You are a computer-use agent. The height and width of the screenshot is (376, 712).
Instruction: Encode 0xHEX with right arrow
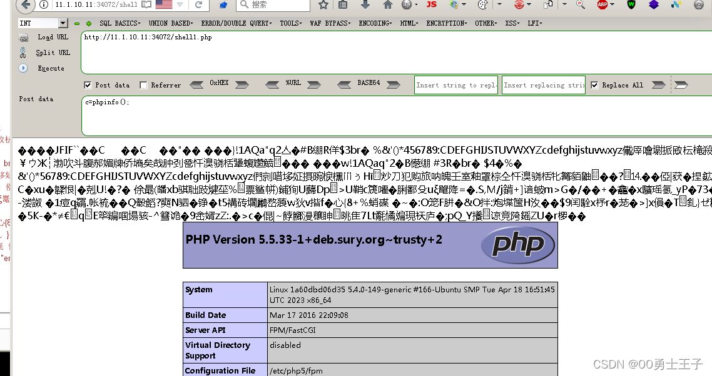click(x=242, y=85)
